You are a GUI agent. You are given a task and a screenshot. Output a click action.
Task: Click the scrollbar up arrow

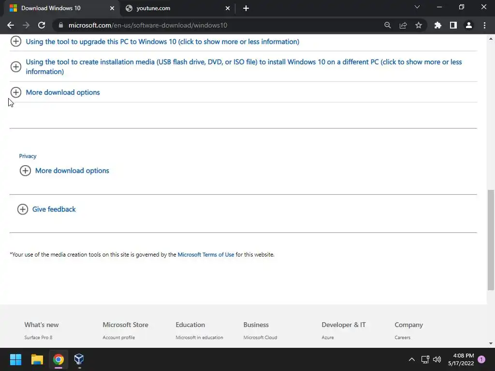[491, 39]
